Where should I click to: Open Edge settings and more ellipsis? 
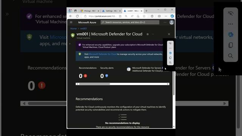(x=166, y=16)
